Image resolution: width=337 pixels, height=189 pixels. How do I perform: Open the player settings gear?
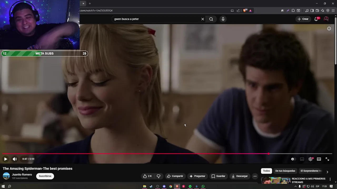click(x=311, y=159)
